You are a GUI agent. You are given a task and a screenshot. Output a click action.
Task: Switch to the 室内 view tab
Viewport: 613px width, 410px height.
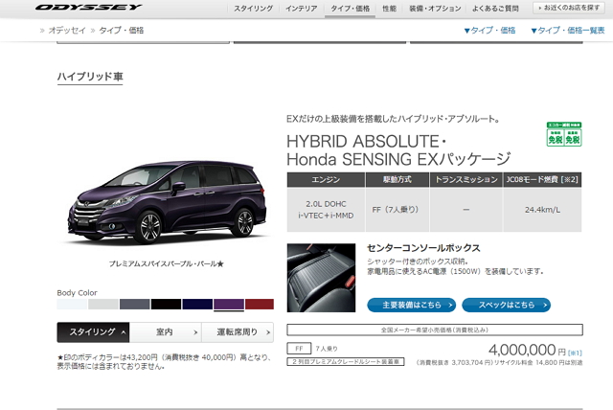(x=166, y=332)
